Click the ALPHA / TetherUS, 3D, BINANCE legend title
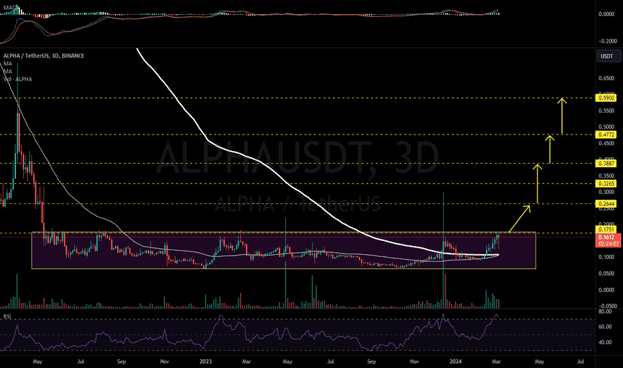The width and height of the screenshot is (623, 368). pyautogui.click(x=43, y=56)
